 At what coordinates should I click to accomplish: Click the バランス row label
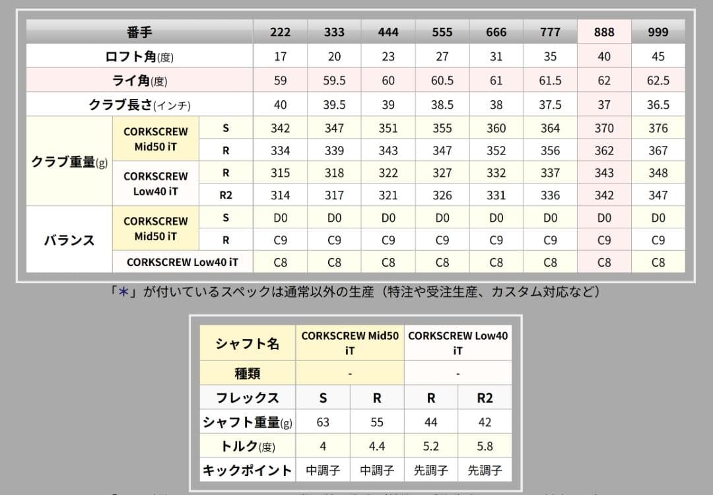pyautogui.click(x=68, y=240)
